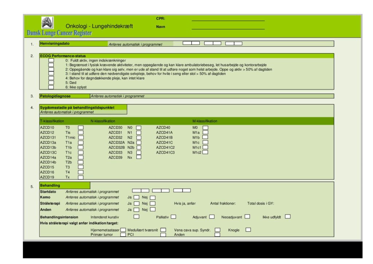
Task: Select the PCI checkbox
Action: (163, 235)
